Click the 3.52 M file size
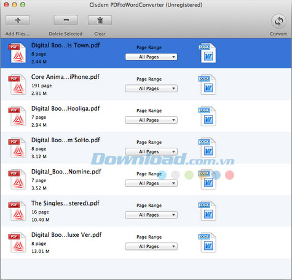This screenshot has height=280, width=292. tap(39, 188)
